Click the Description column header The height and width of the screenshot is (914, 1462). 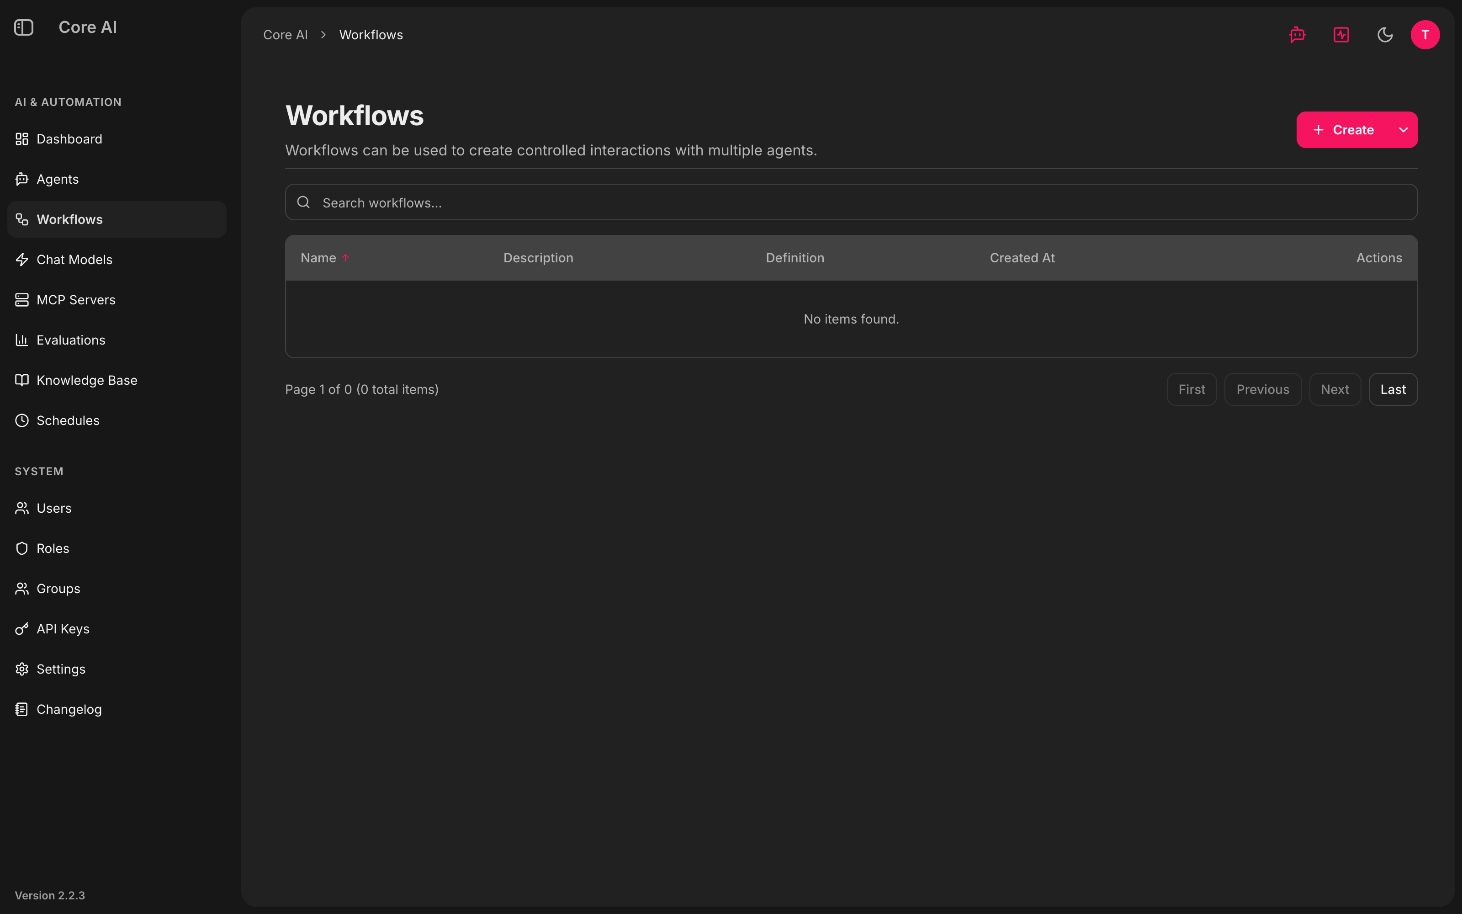[x=538, y=258]
